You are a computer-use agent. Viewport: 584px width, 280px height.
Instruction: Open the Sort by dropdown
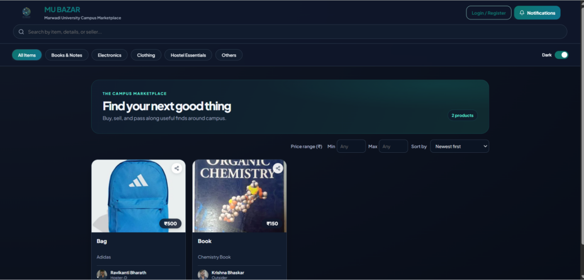coord(459,147)
